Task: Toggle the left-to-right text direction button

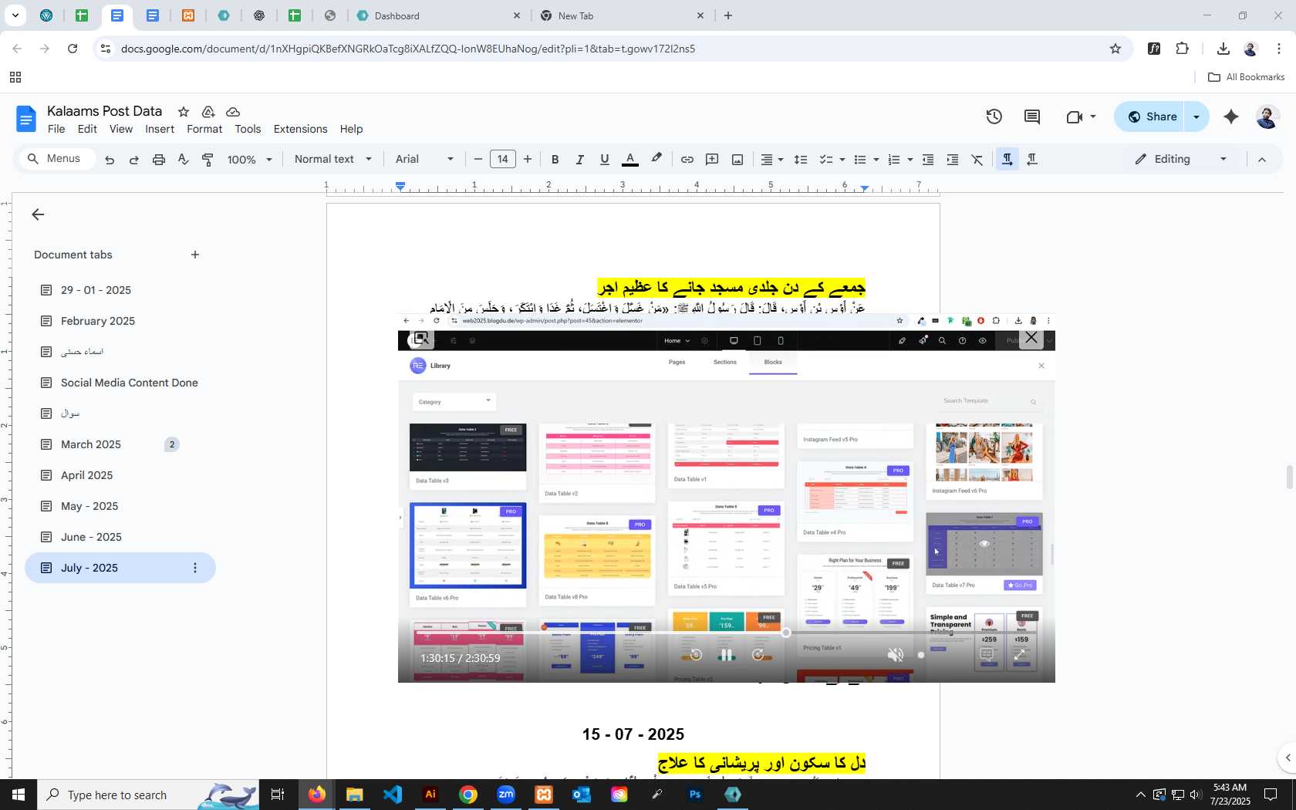Action: [x=1007, y=160]
